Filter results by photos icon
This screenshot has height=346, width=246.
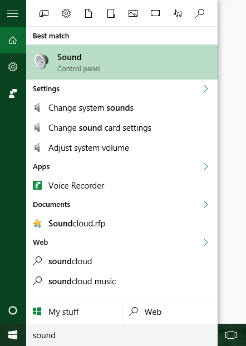coord(133,13)
